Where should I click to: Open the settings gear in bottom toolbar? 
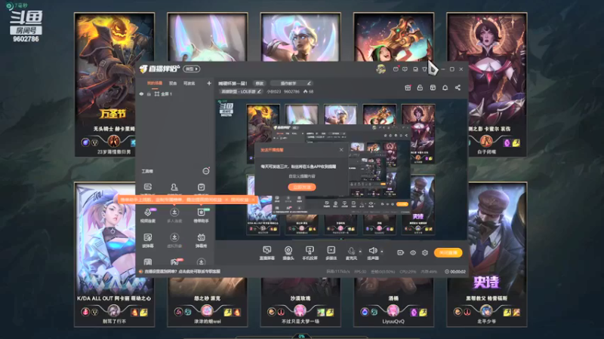(x=425, y=252)
